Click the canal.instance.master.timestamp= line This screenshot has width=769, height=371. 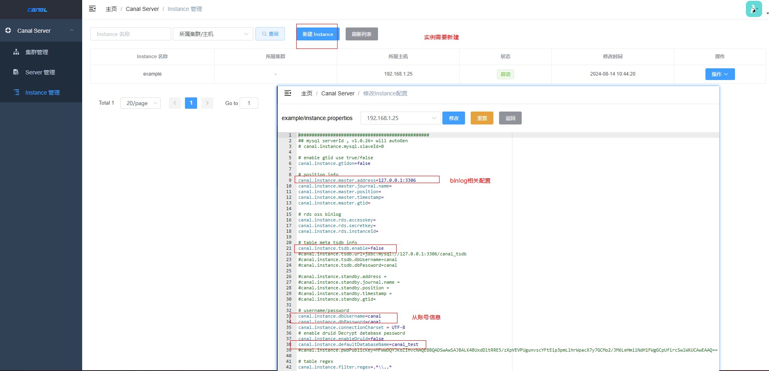341,197
